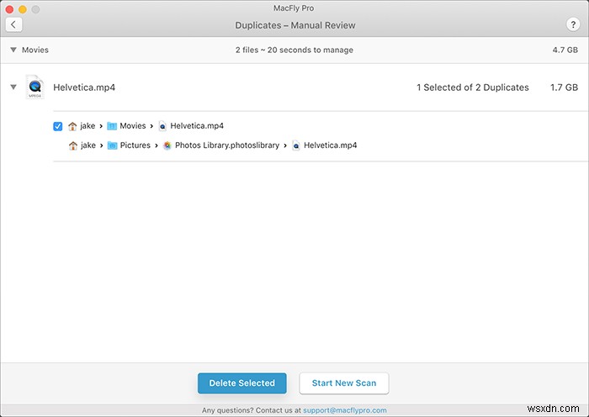Select the Photos Library.photoslibrary path segment text

point(227,145)
